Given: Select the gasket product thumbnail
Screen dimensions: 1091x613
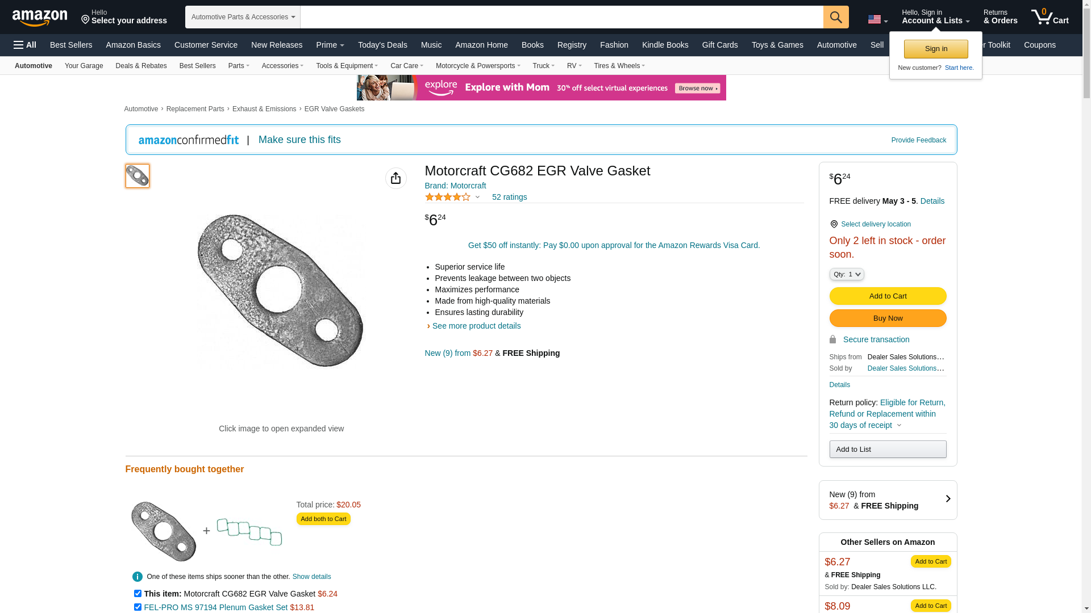Looking at the screenshot, I should click(138, 176).
